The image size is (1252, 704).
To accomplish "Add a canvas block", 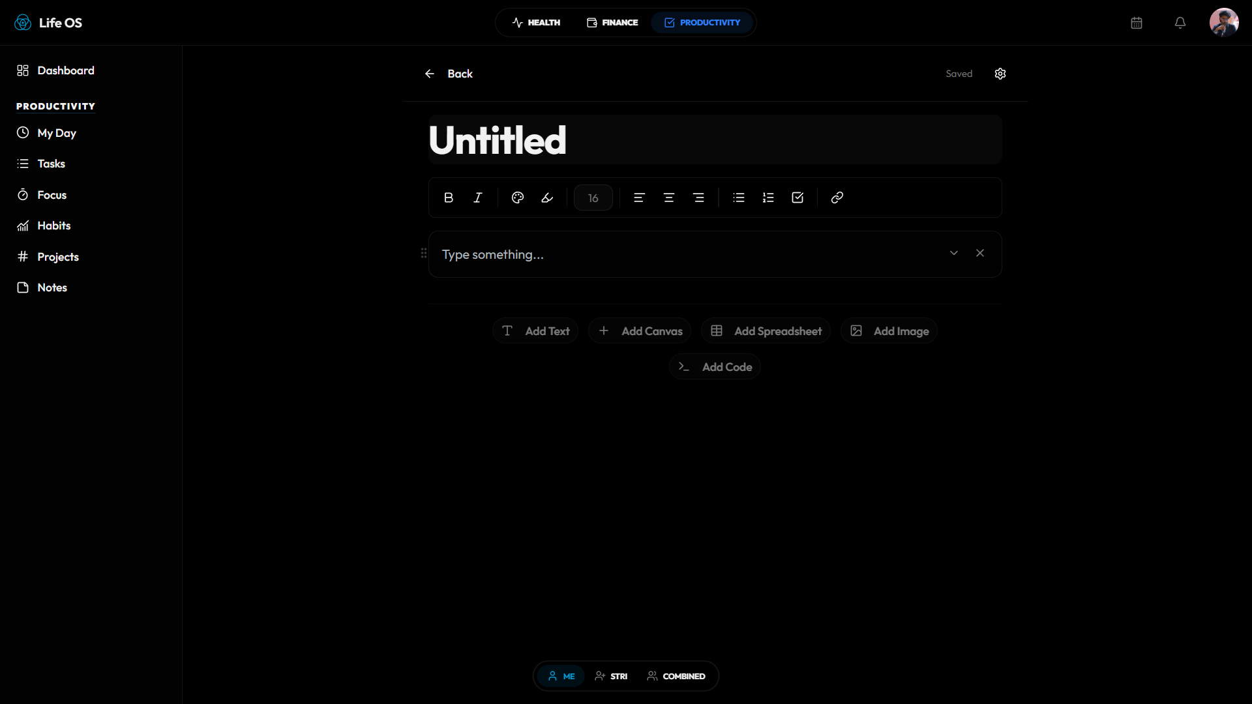I will 640,331.
